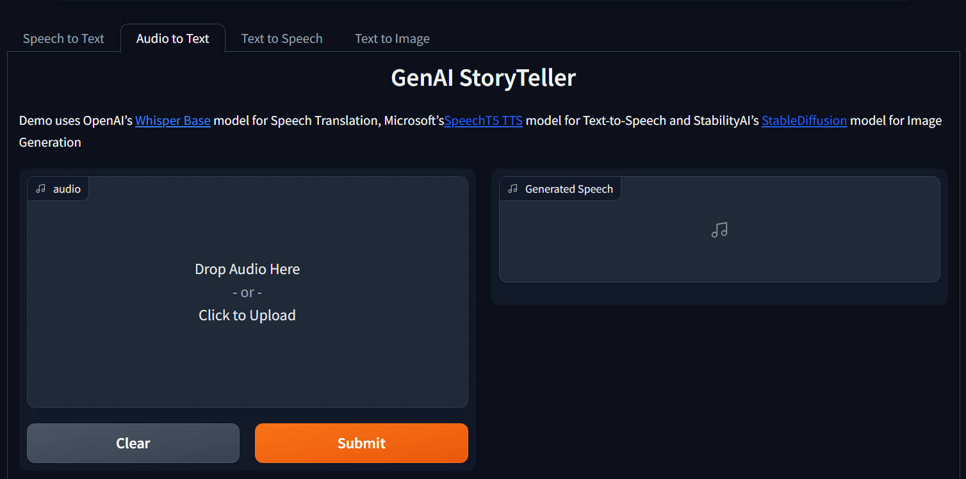This screenshot has width=966, height=479.
Task: Click the music note icon beside Generated Speech
Action: pyautogui.click(x=511, y=188)
